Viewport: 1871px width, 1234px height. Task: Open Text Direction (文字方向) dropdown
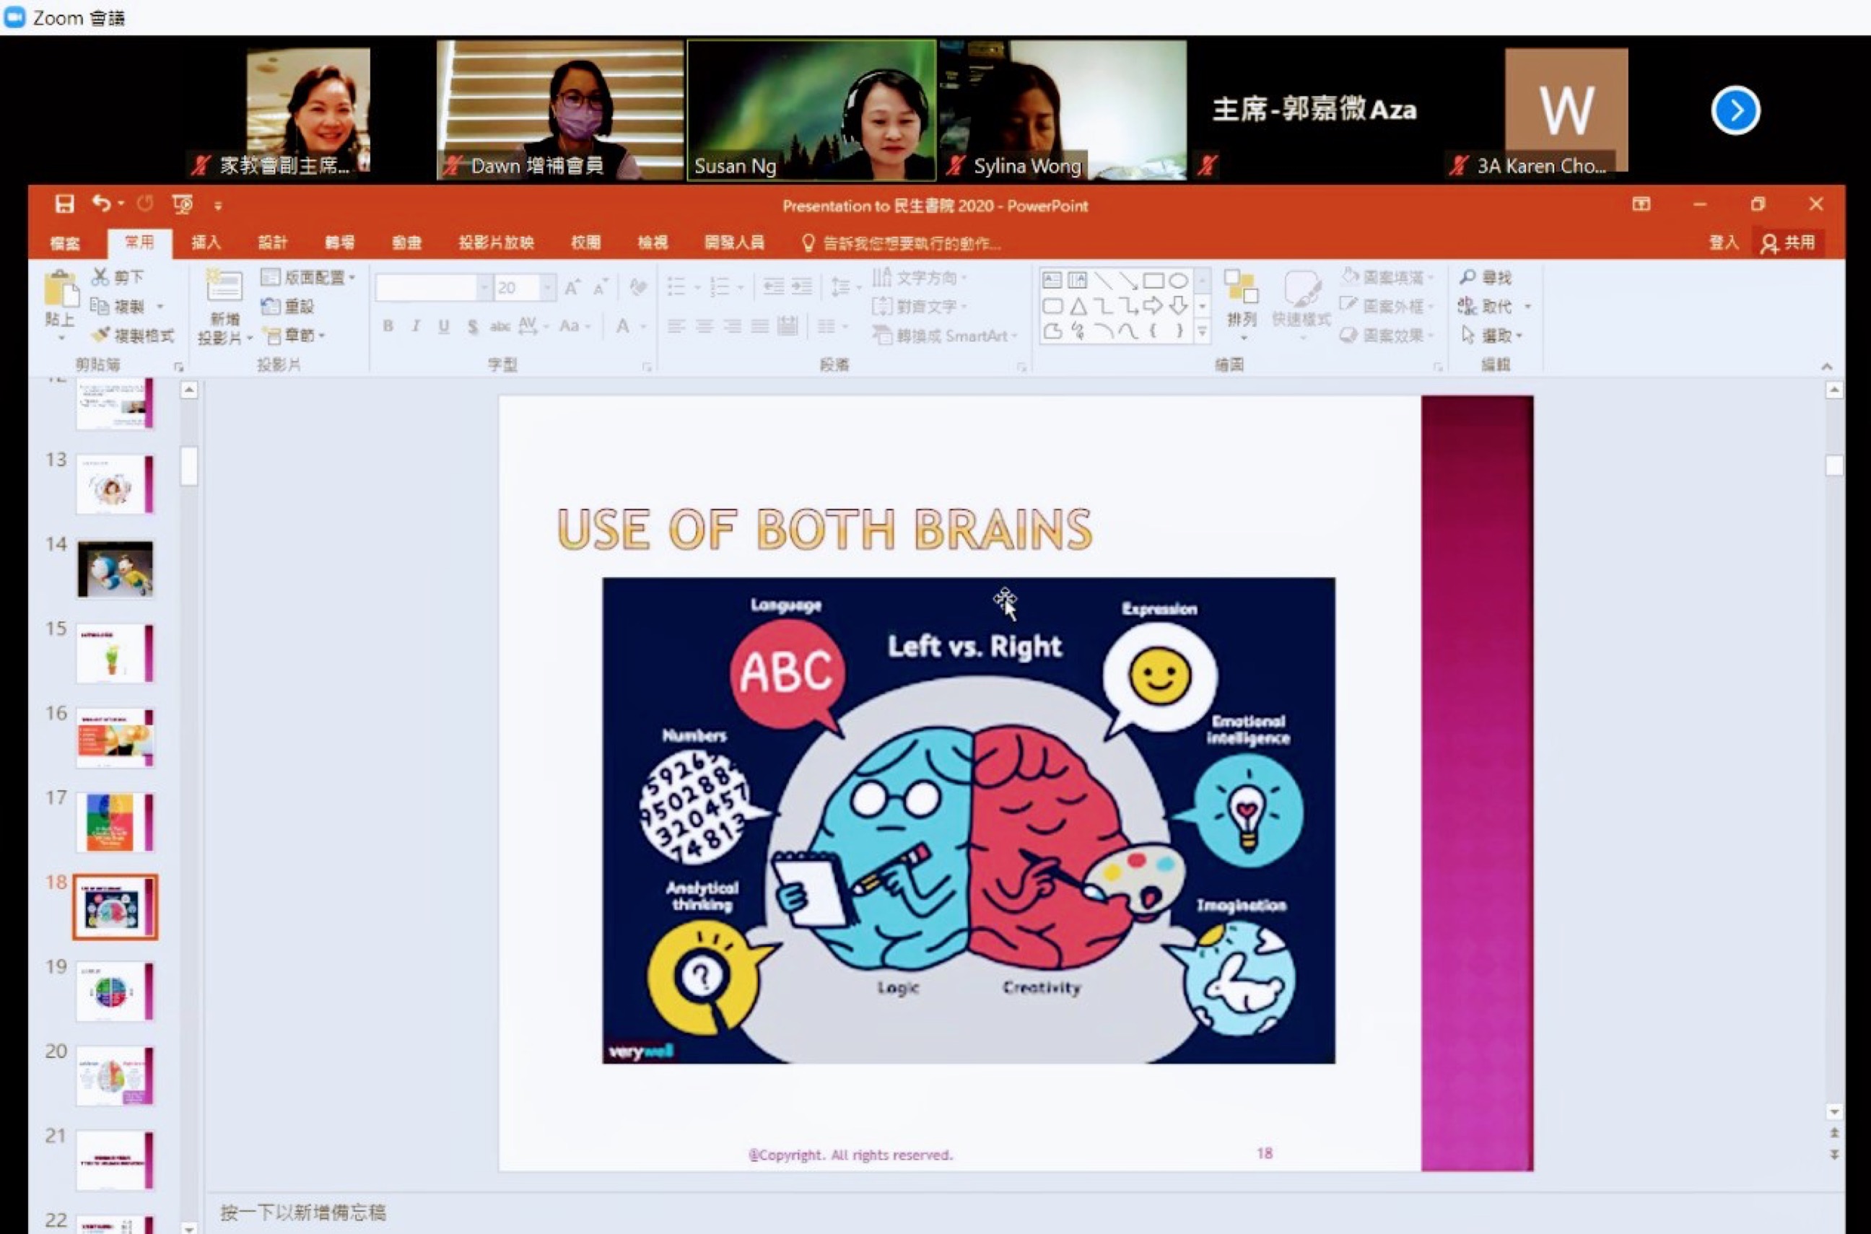[x=920, y=277]
